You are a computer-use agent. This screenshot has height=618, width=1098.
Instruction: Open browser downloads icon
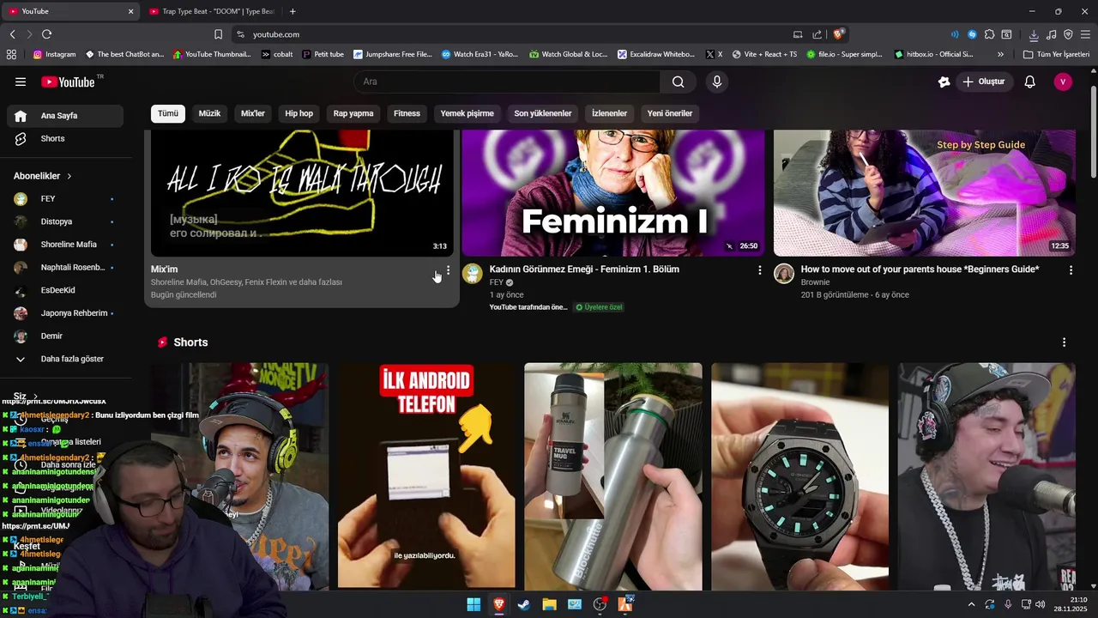(1034, 34)
